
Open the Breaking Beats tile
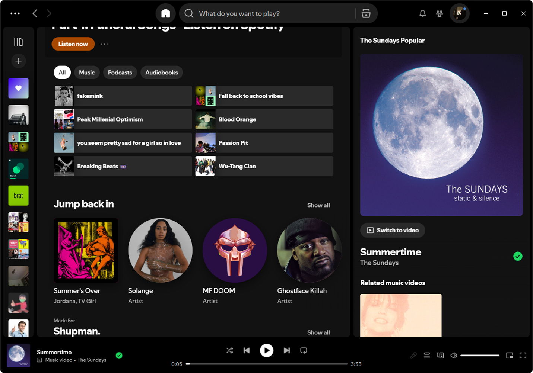click(123, 166)
